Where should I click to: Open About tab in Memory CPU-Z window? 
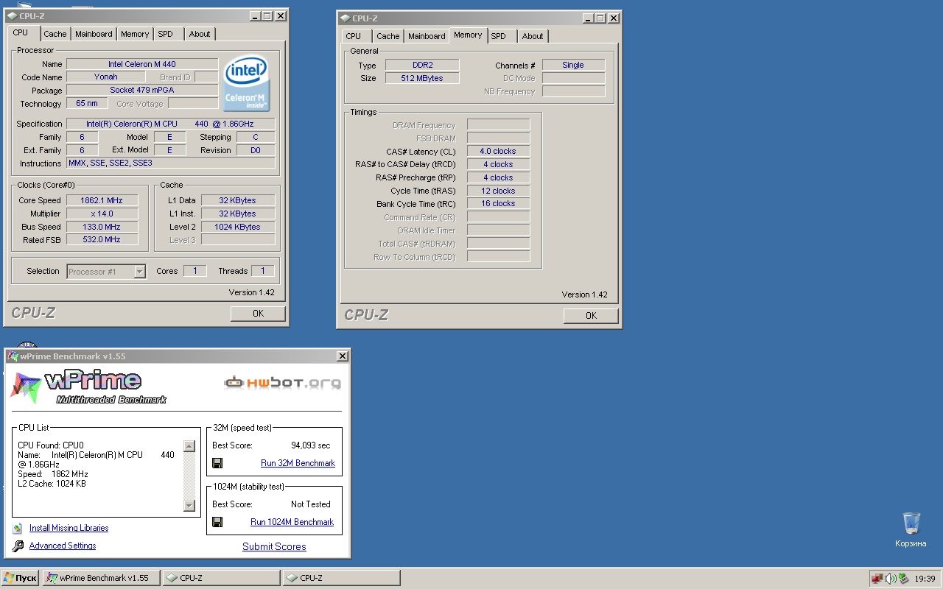click(533, 36)
